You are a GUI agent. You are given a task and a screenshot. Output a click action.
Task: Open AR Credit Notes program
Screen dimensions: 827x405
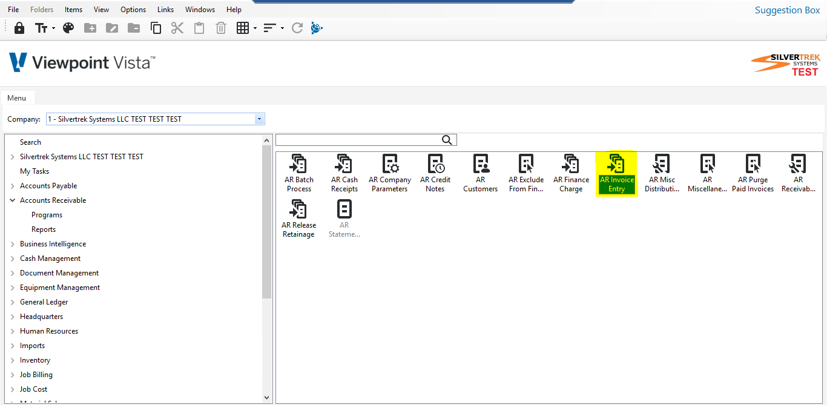tap(435, 173)
